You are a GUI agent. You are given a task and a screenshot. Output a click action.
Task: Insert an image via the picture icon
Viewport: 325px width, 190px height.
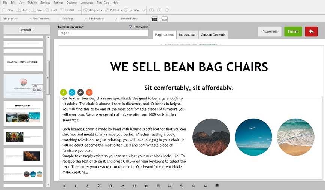205,186
